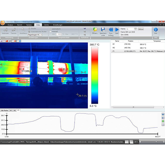The image size is (165, 165).
Task: Click the Trennen disconnect icon
Action: pyautogui.click(x=14, y=30)
